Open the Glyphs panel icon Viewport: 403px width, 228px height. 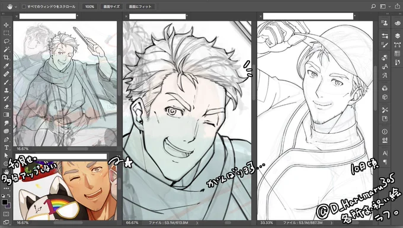(385, 75)
